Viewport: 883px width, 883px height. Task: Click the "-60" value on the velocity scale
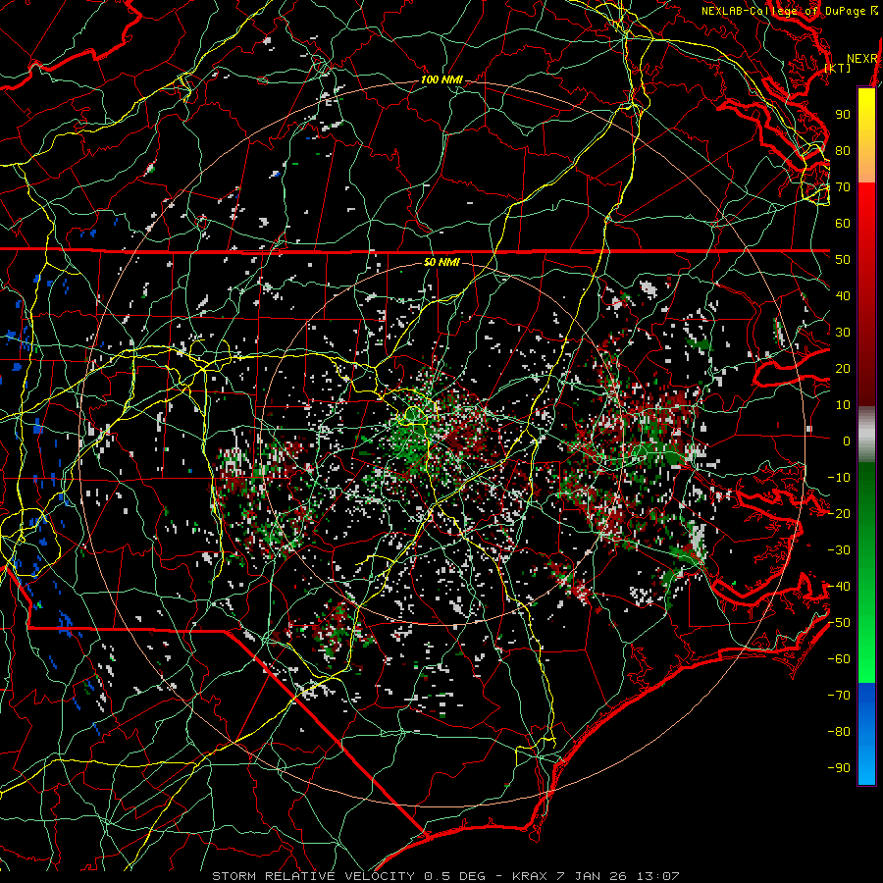[x=839, y=659]
